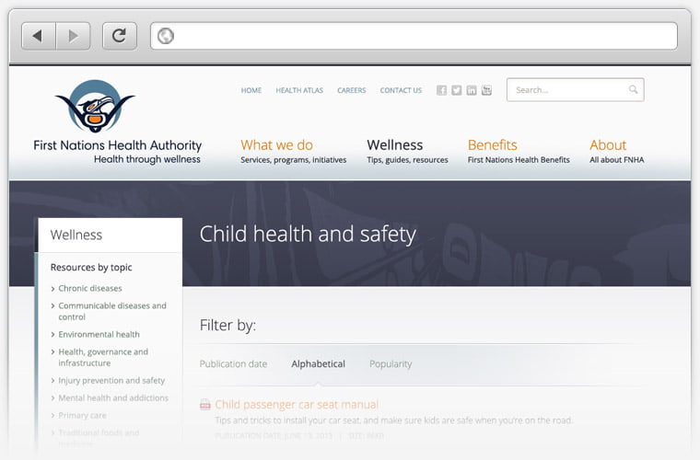Click the Resources by topic heading
Screen dimensions: 700x460
click(91, 267)
